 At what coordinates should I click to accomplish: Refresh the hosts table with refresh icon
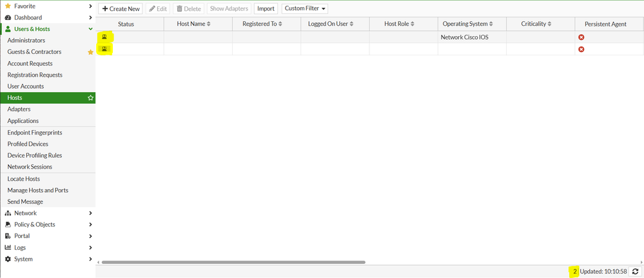636,272
